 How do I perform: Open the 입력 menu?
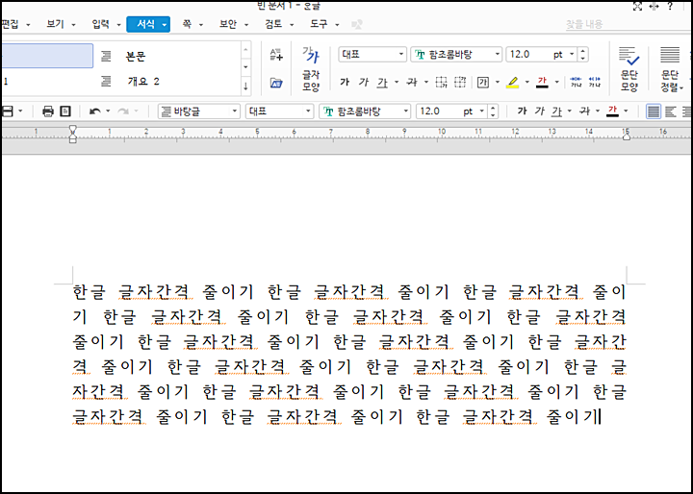pos(106,24)
